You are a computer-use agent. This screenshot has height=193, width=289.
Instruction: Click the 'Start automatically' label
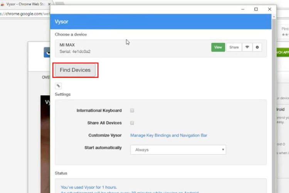(103, 148)
